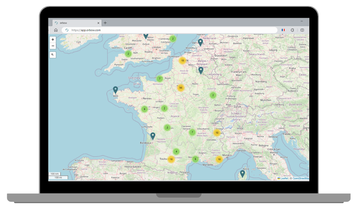This screenshot has width=355, height=213.
Task: Click the home icon left of address bar
Action: pos(56,30)
